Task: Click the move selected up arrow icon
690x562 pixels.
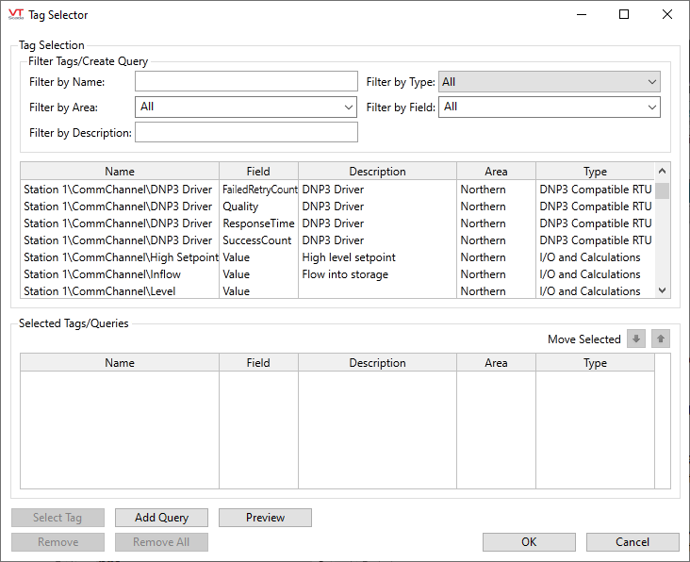Action: tap(661, 339)
